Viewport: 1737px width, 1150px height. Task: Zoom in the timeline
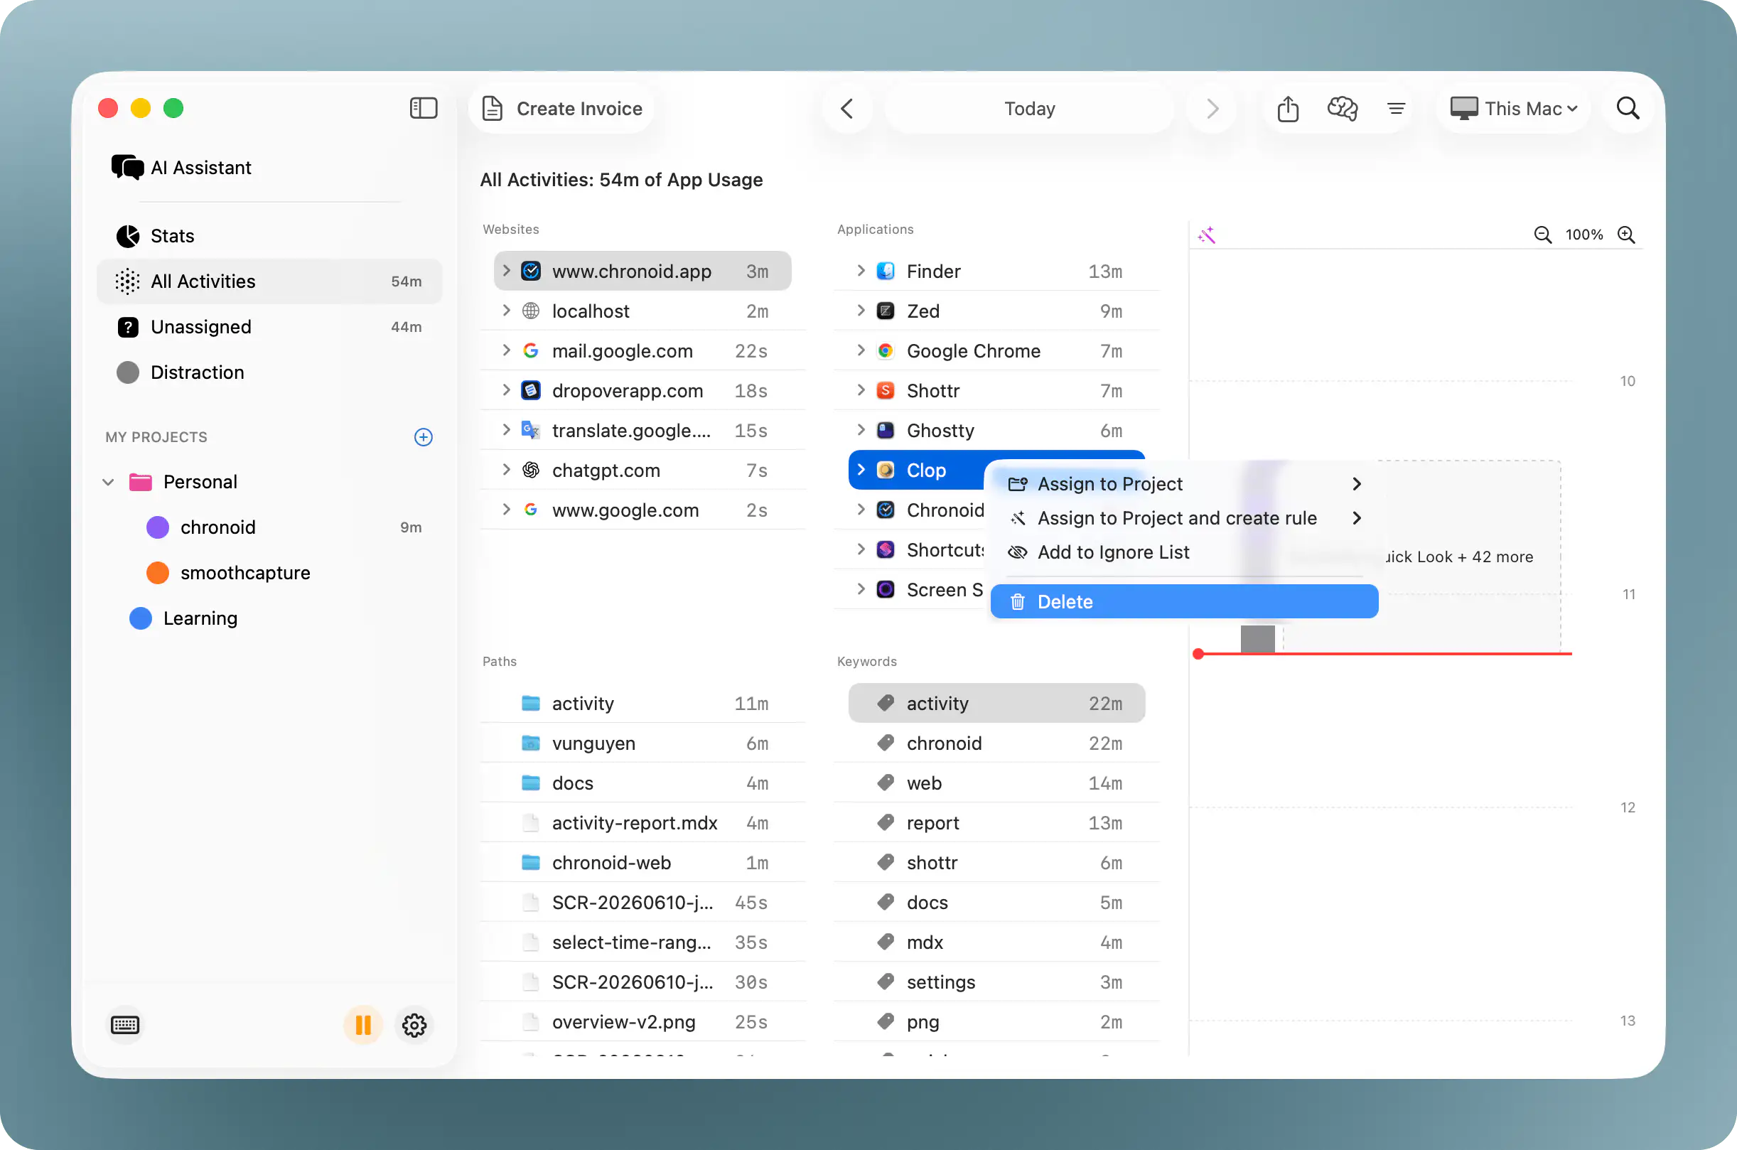click(1625, 235)
